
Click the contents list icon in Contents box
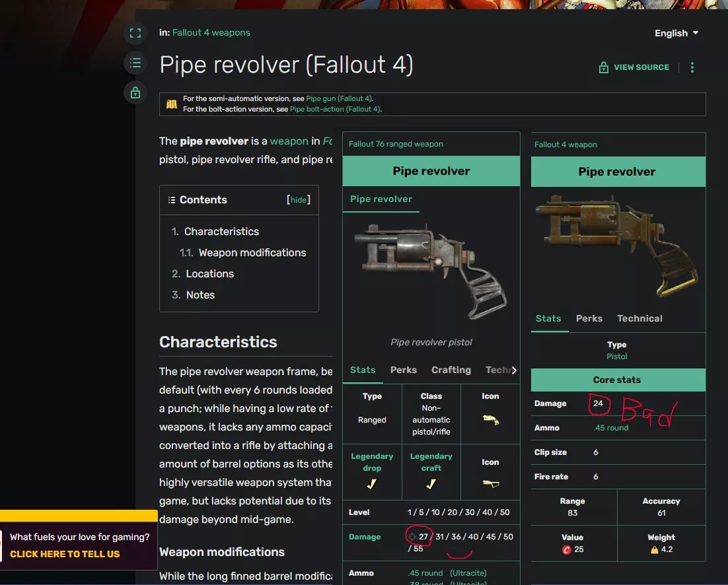tap(172, 200)
